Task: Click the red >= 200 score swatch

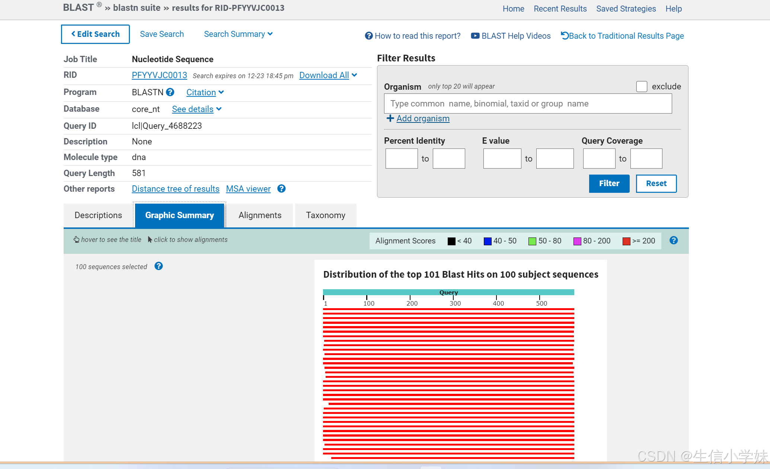Action: [626, 241]
